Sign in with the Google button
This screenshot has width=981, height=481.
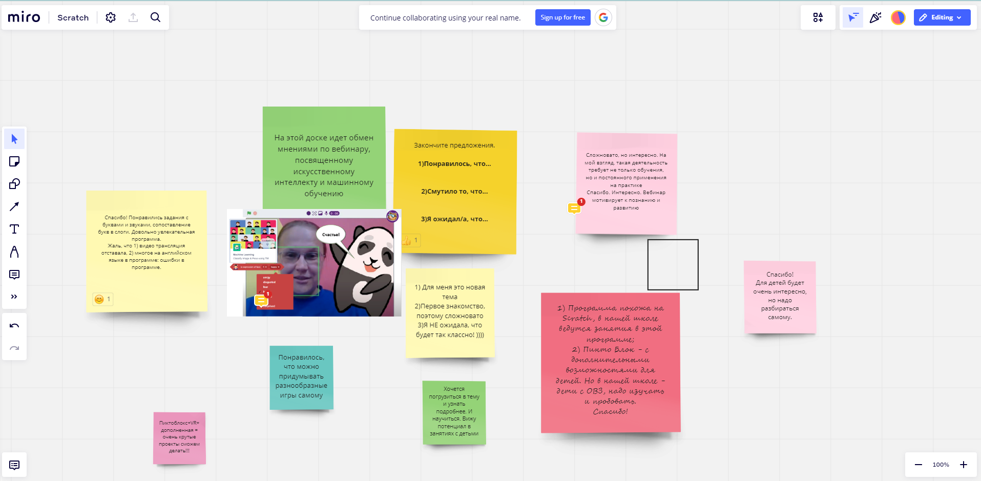coord(603,17)
